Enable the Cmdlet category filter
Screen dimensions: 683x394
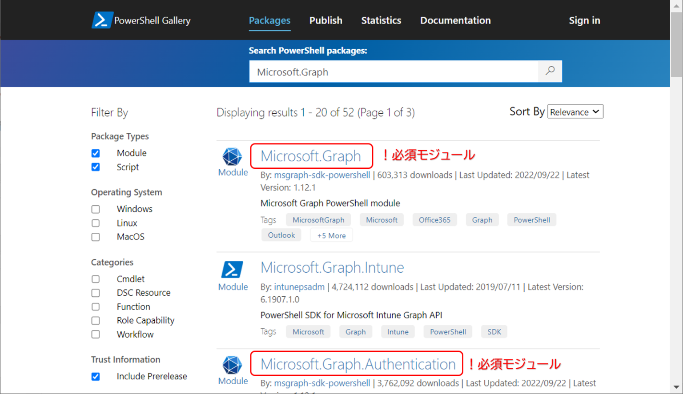click(x=96, y=279)
